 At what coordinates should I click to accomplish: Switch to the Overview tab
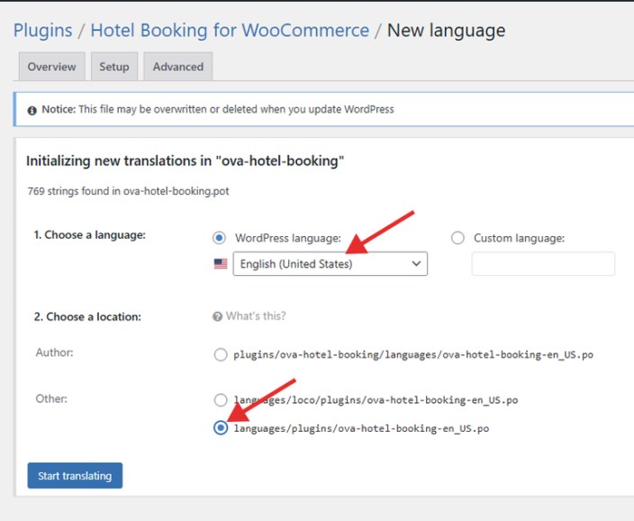(x=51, y=67)
